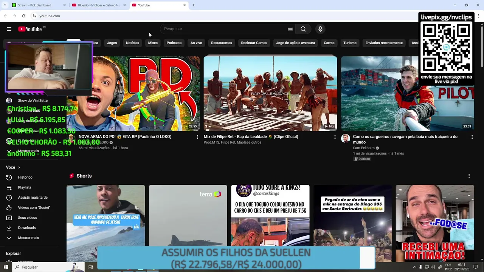Screen dimensions: 484x272
Task: Reload the page in browser toolbar
Action: coord(23,16)
